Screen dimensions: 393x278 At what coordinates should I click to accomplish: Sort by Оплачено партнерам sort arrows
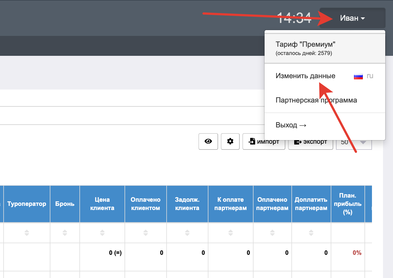coord(272,233)
